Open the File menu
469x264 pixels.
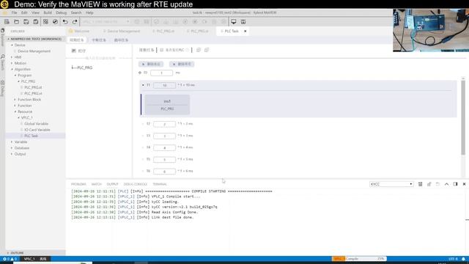pyautogui.click(x=15, y=12)
